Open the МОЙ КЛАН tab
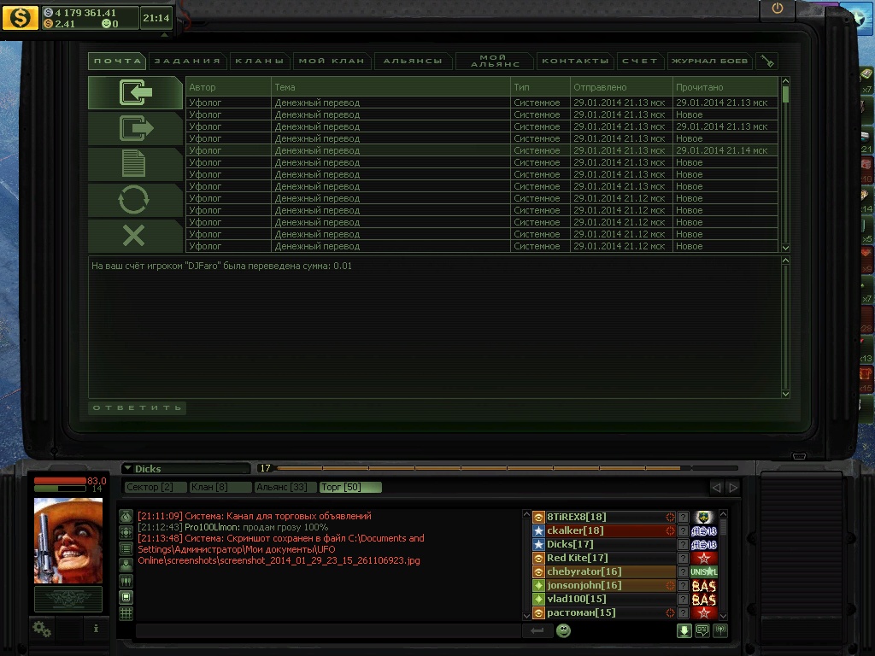 click(332, 61)
